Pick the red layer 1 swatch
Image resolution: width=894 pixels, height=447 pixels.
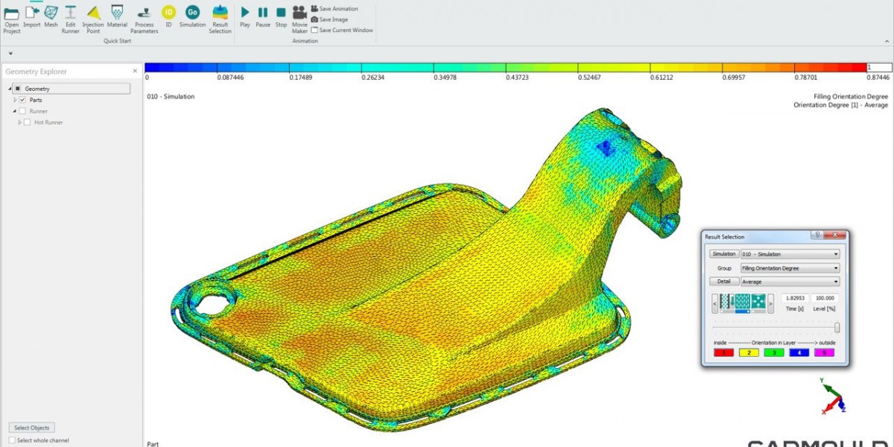point(723,352)
